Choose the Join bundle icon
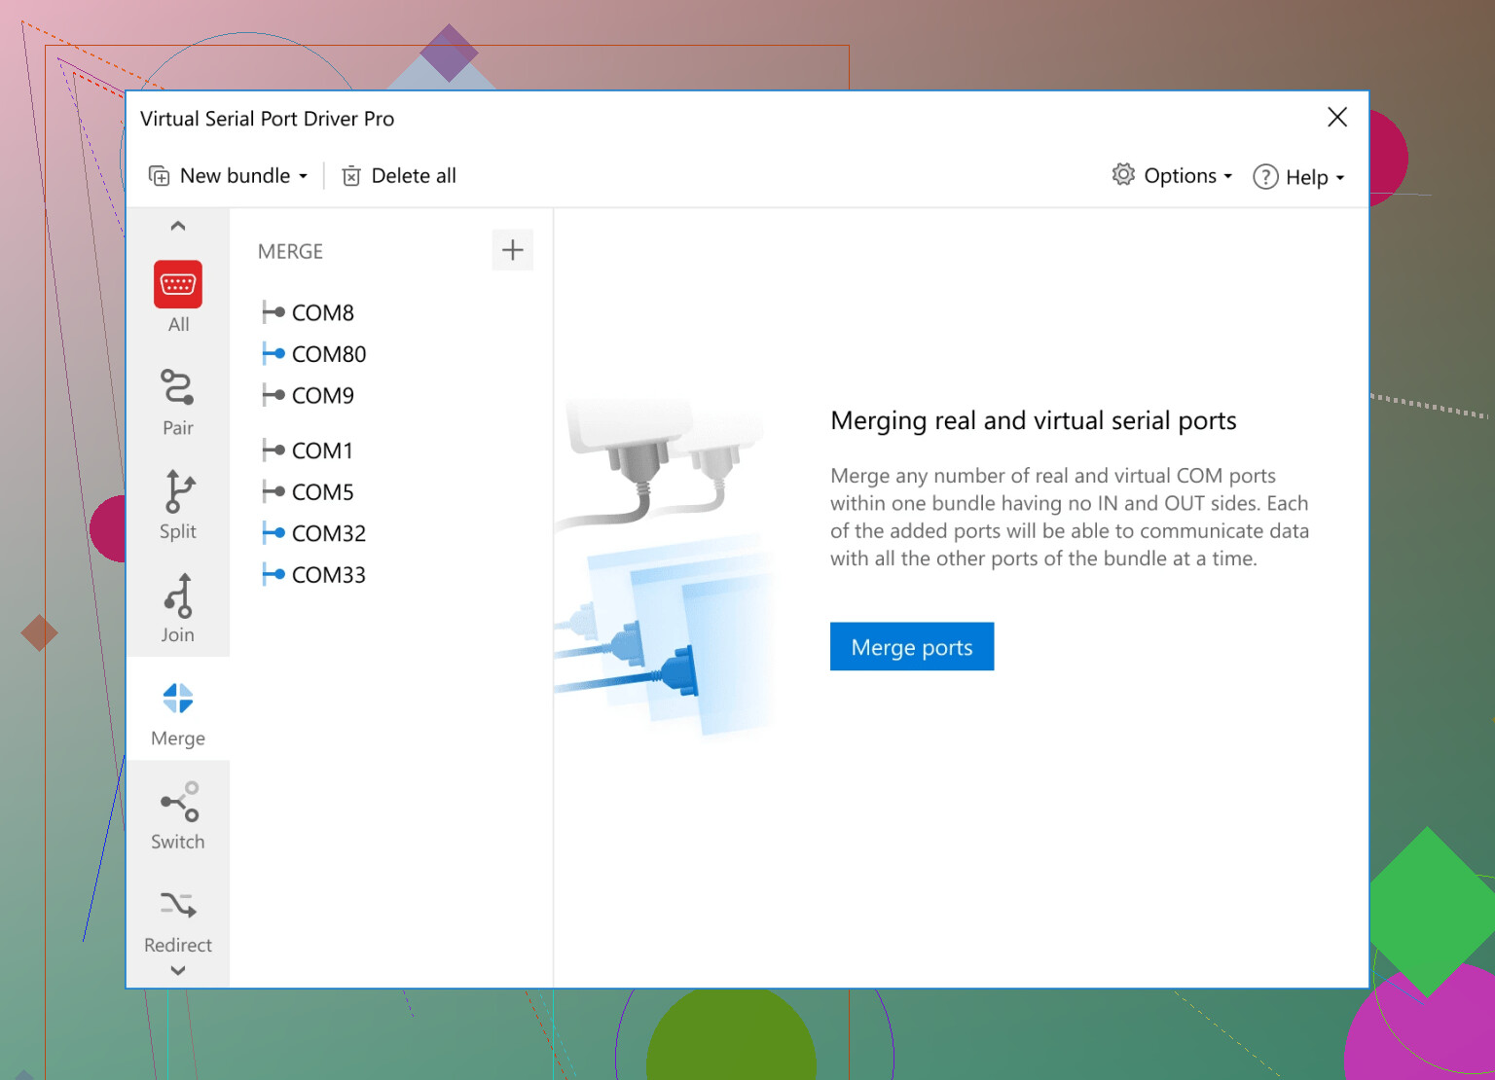 pyautogui.click(x=177, y=595)
